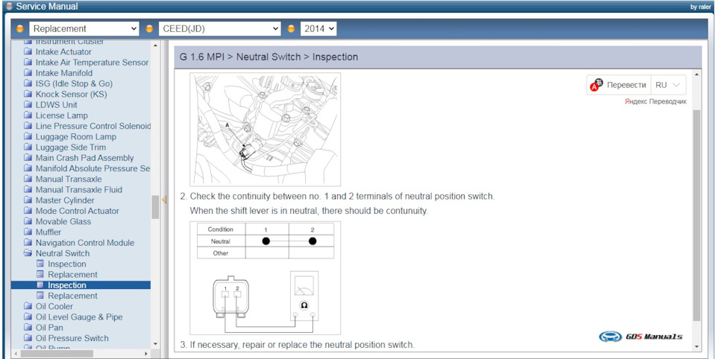Collapse the open Neutral Switch folder

coord(28,253)
